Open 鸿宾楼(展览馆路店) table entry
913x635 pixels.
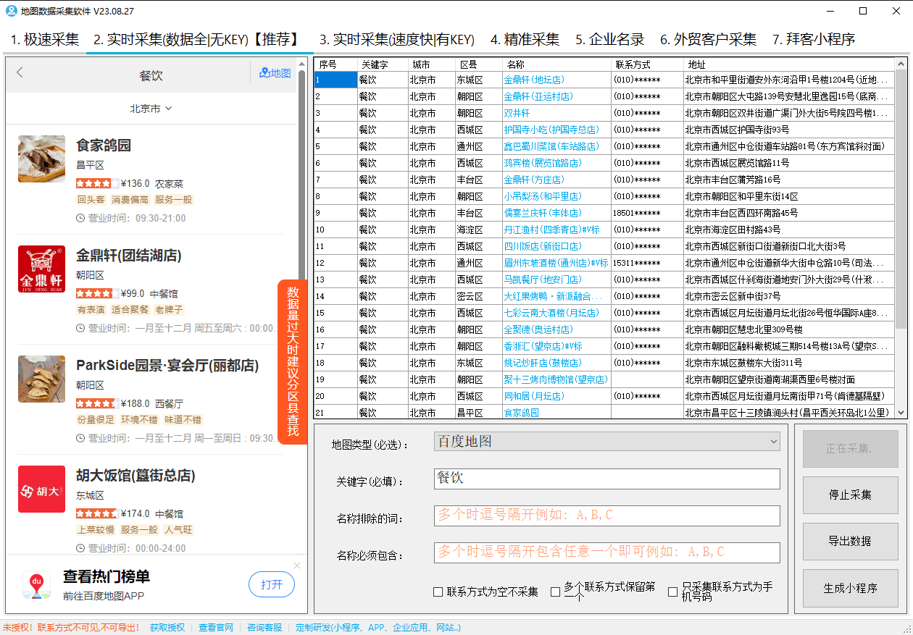click(543, 163)
